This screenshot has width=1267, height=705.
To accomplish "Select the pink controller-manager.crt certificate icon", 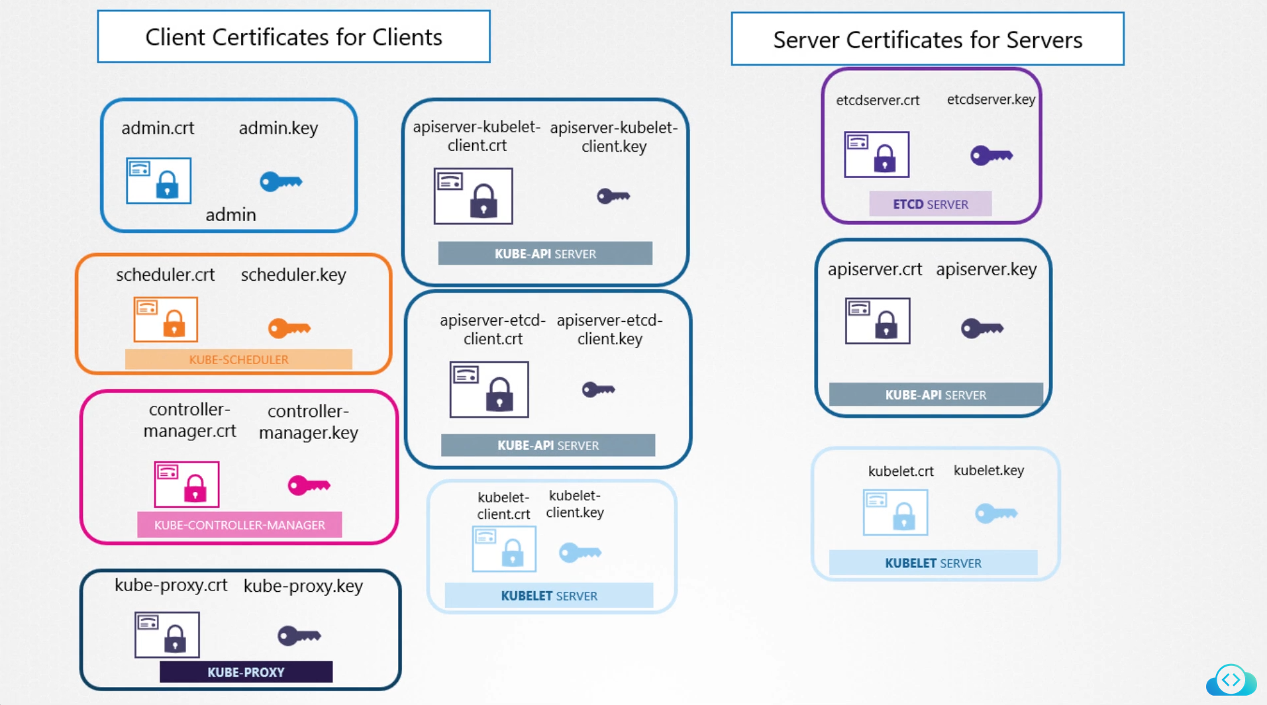I will (186, 485).
